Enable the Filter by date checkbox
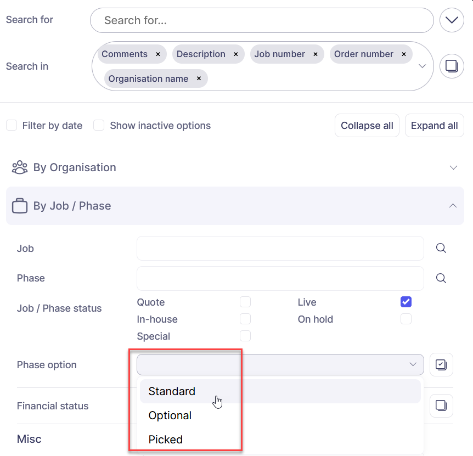Viewport: 473px width, 456px height. (x=12, y=126)
